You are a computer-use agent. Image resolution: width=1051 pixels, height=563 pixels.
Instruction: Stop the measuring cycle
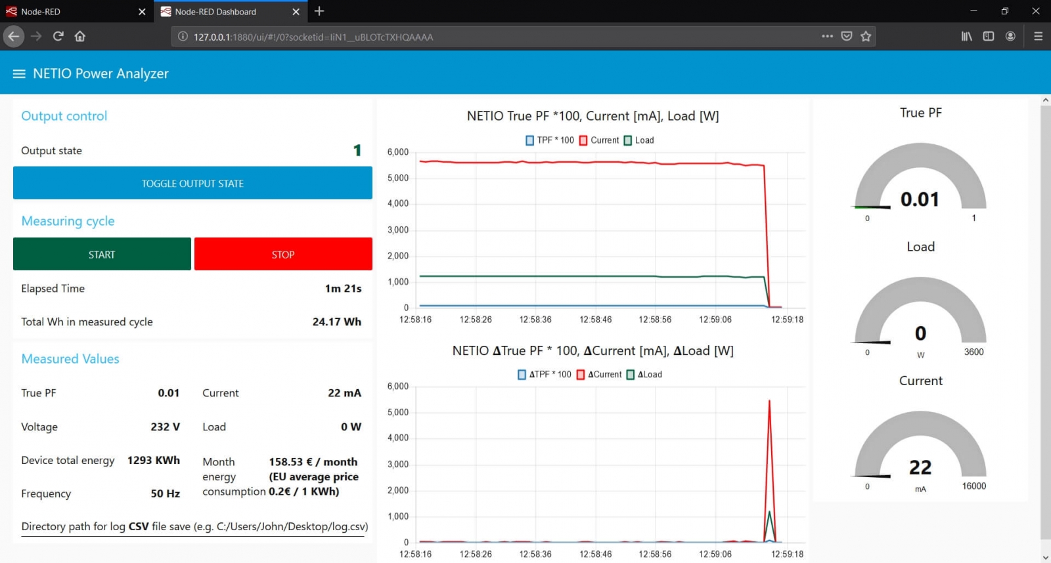(283, 254)
